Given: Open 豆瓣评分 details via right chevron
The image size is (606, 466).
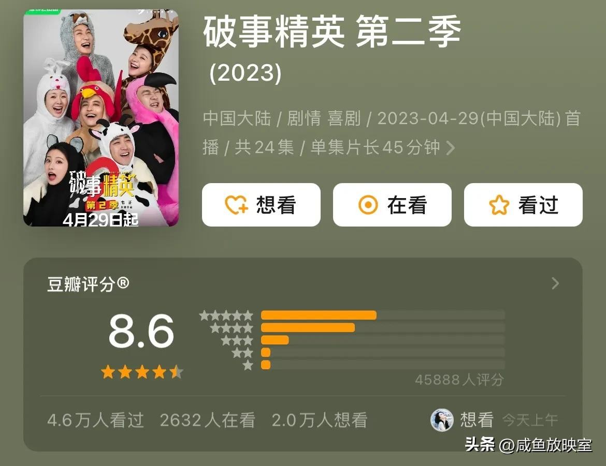Looking at the screenshot, I should coord(555,283).
